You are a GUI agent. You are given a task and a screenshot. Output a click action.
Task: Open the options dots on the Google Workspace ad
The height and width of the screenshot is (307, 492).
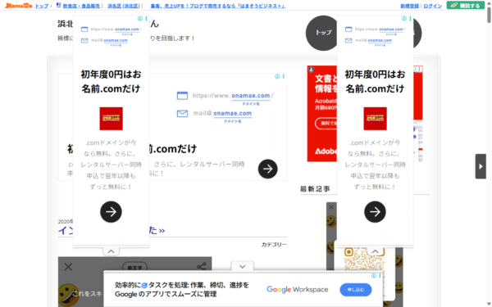tap(380, 276)
